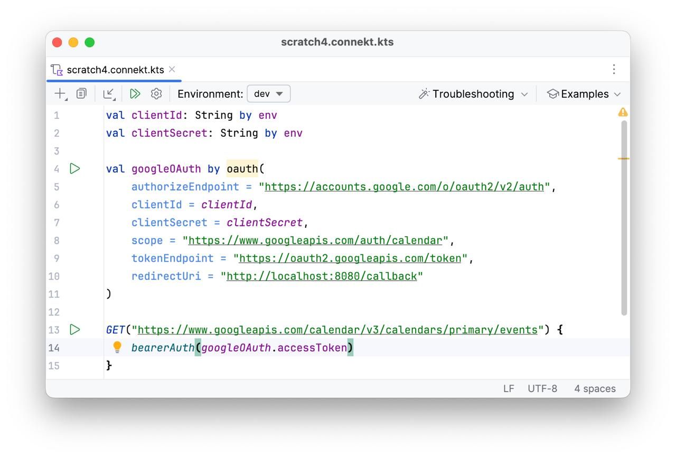Screen dimensions: 676x458
Task: Click the editor vertical scrollbar thumb
Action: point(624,218)
